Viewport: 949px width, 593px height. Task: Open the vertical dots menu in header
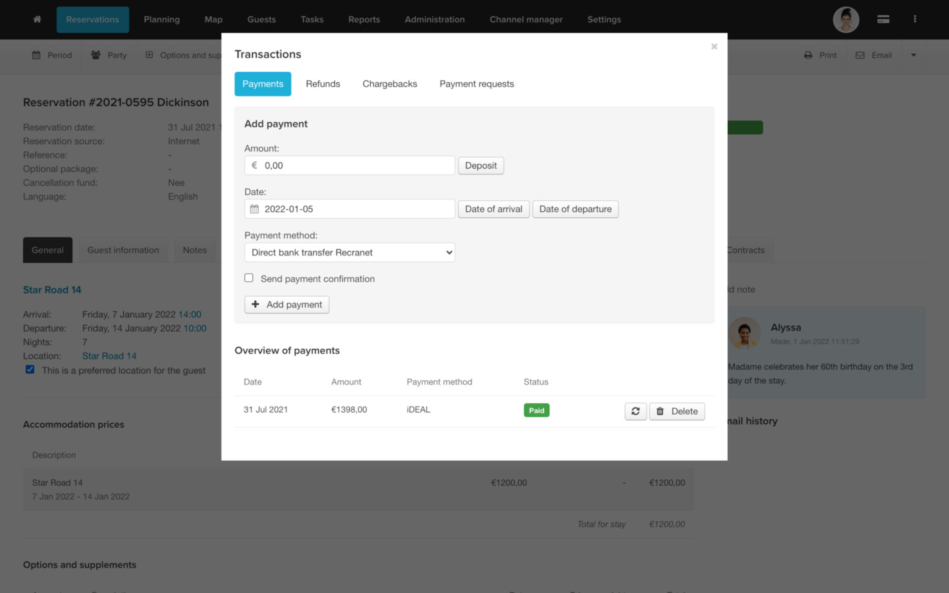tap(915, 20)
